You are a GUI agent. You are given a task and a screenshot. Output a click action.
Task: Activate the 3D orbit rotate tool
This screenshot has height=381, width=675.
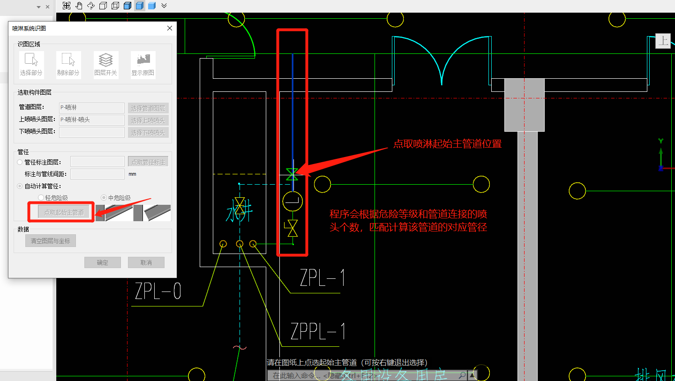pos(91,6)
